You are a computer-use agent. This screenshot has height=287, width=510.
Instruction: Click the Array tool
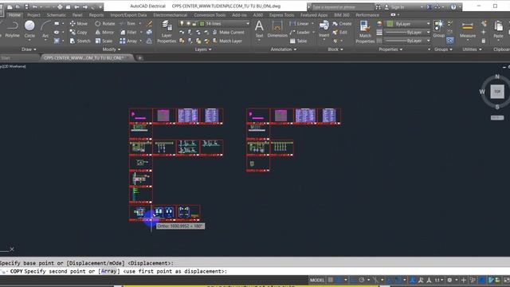[128, 41]
